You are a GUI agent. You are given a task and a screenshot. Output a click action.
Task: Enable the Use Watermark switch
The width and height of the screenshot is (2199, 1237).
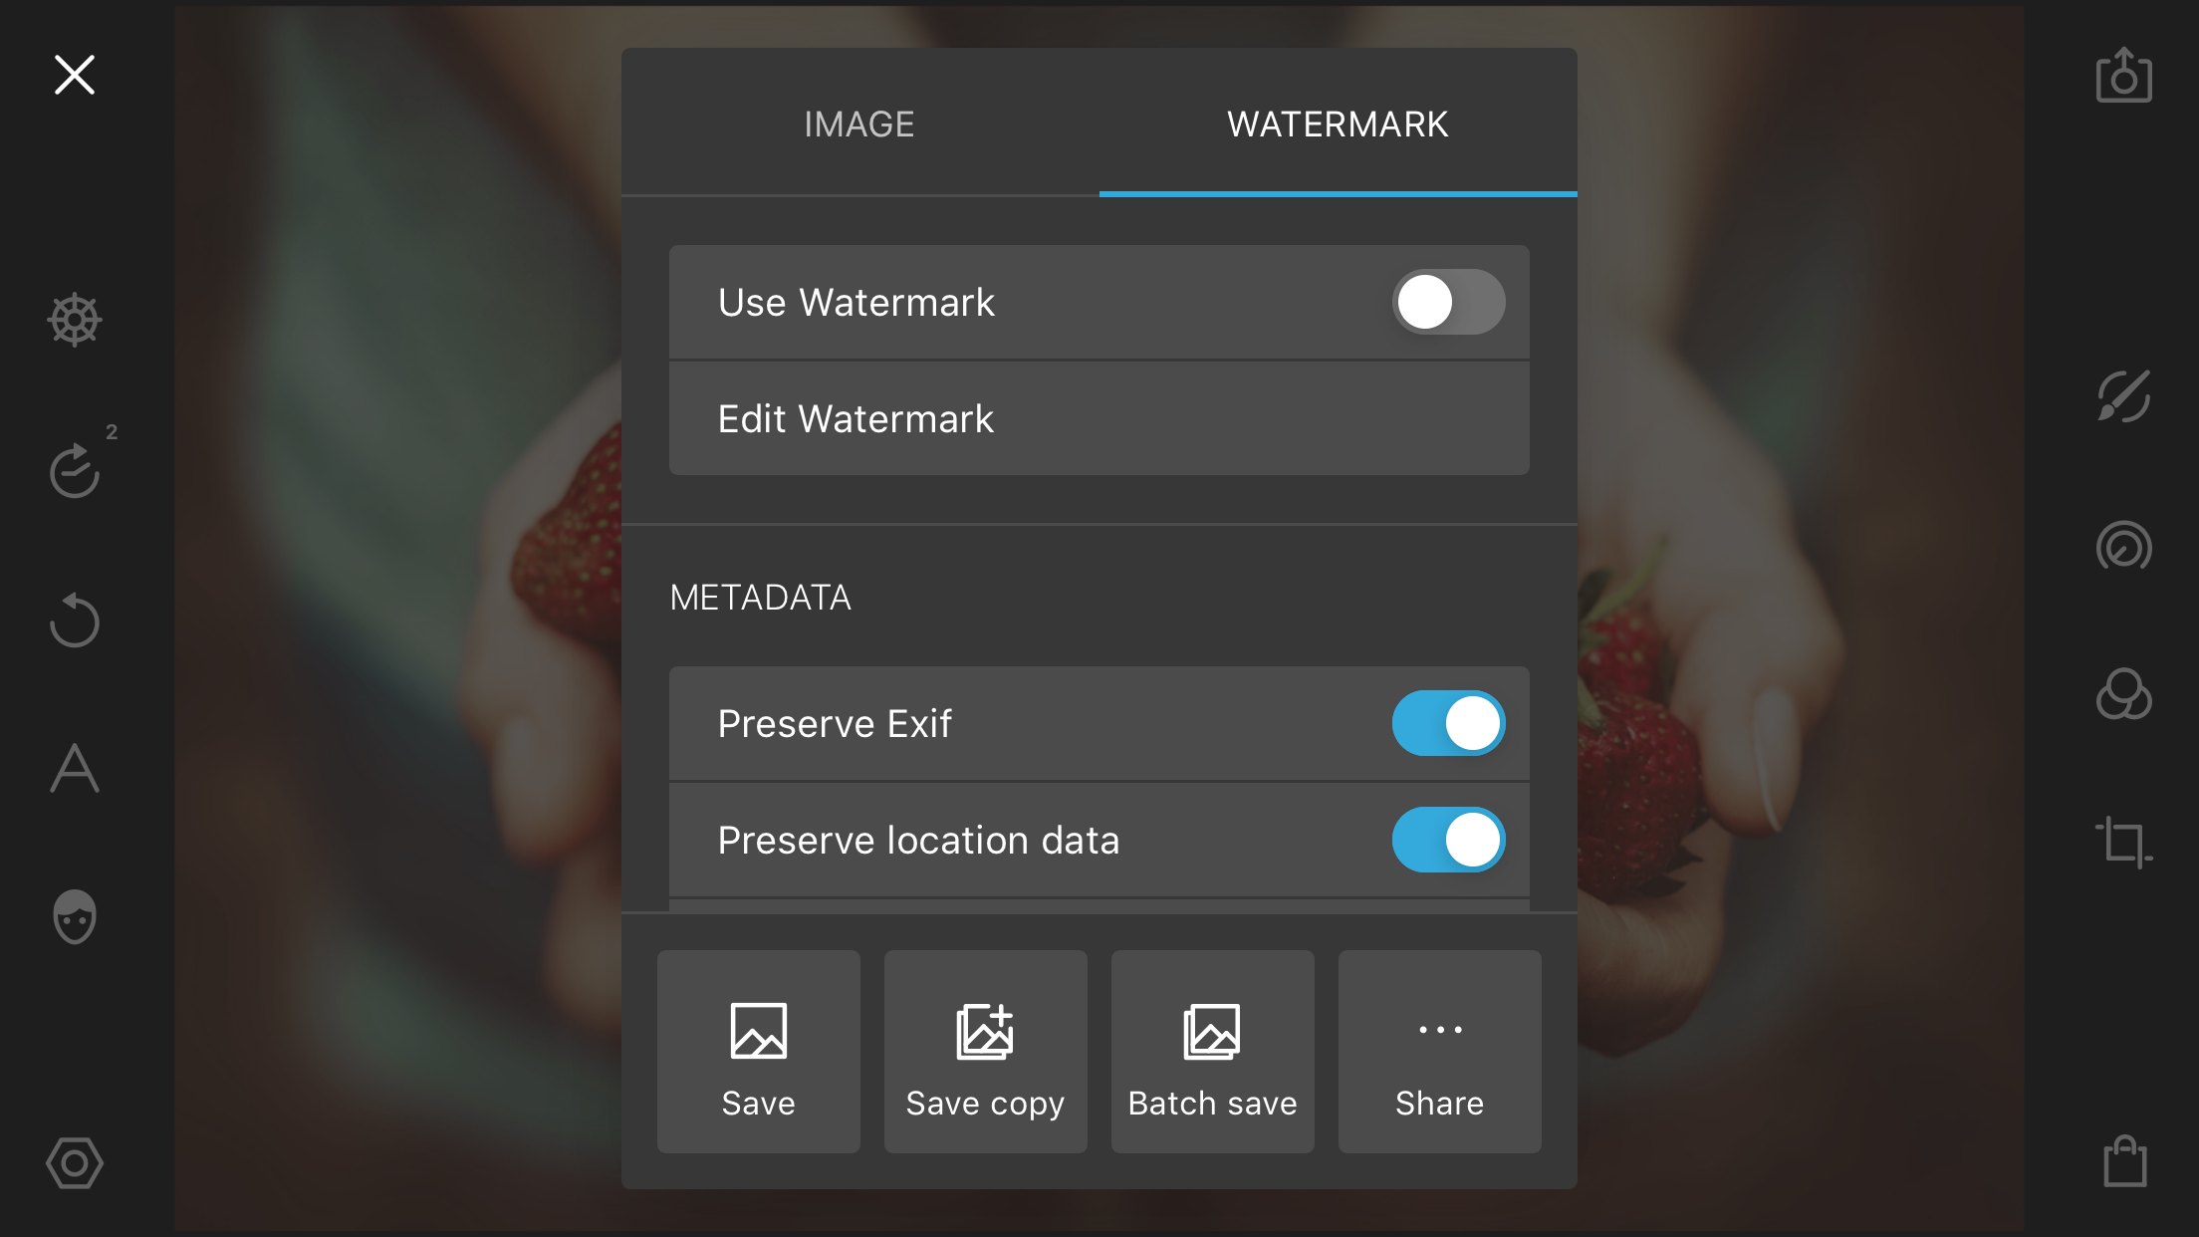1448,302
